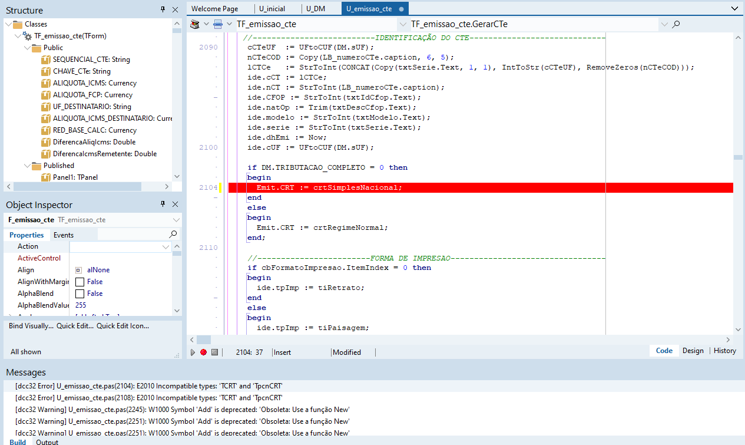Collapse the Classes tree node
This screenshot has height=445, width=745.
pyautogui.click(x=8, y=24)
